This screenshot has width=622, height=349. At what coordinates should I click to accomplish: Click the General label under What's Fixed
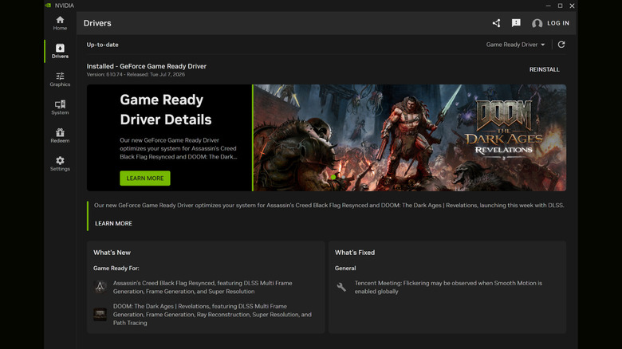[x=345, y=268]
